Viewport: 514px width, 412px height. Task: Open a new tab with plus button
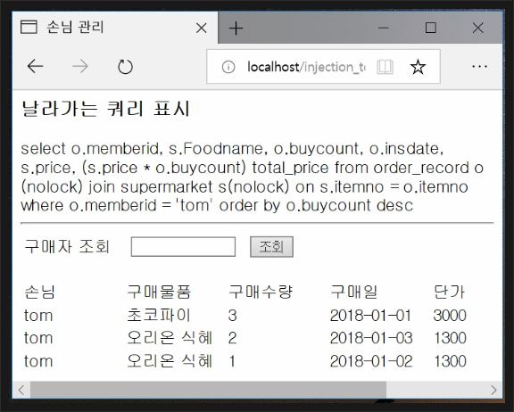(x=236, y=29)
